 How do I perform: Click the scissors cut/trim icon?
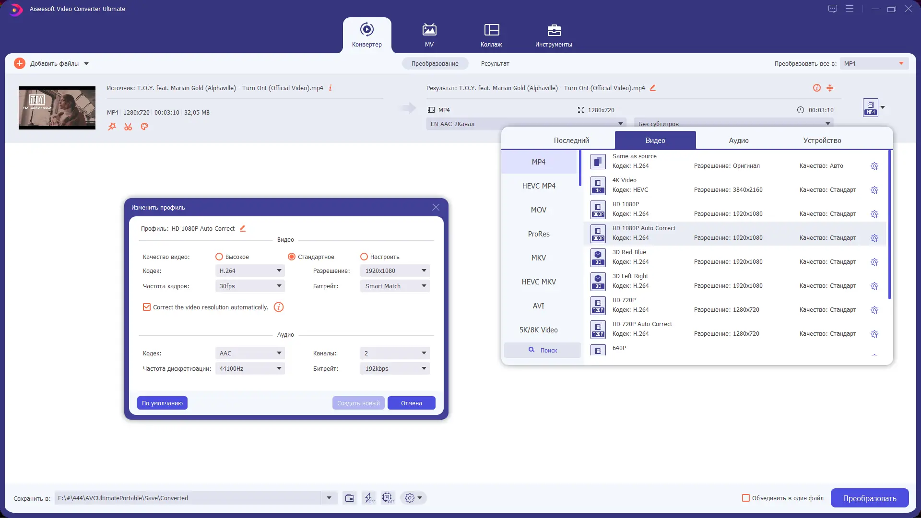click(x=128, y=127)
